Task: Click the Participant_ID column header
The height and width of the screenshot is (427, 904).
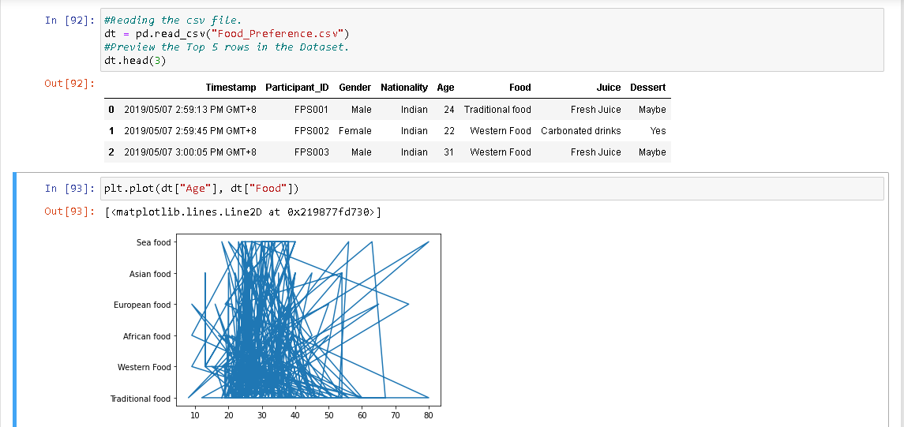Action: pyautogui.click(x=297, y=88)
